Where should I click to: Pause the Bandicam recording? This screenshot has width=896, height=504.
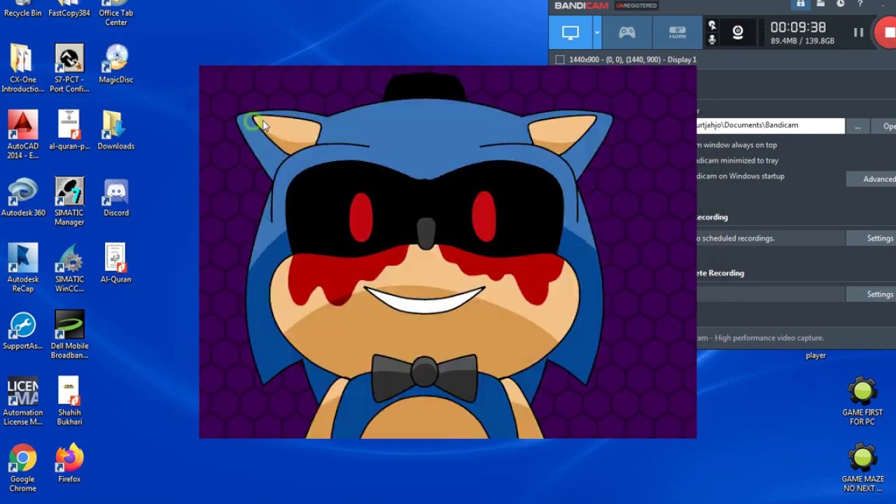[858, 32]
